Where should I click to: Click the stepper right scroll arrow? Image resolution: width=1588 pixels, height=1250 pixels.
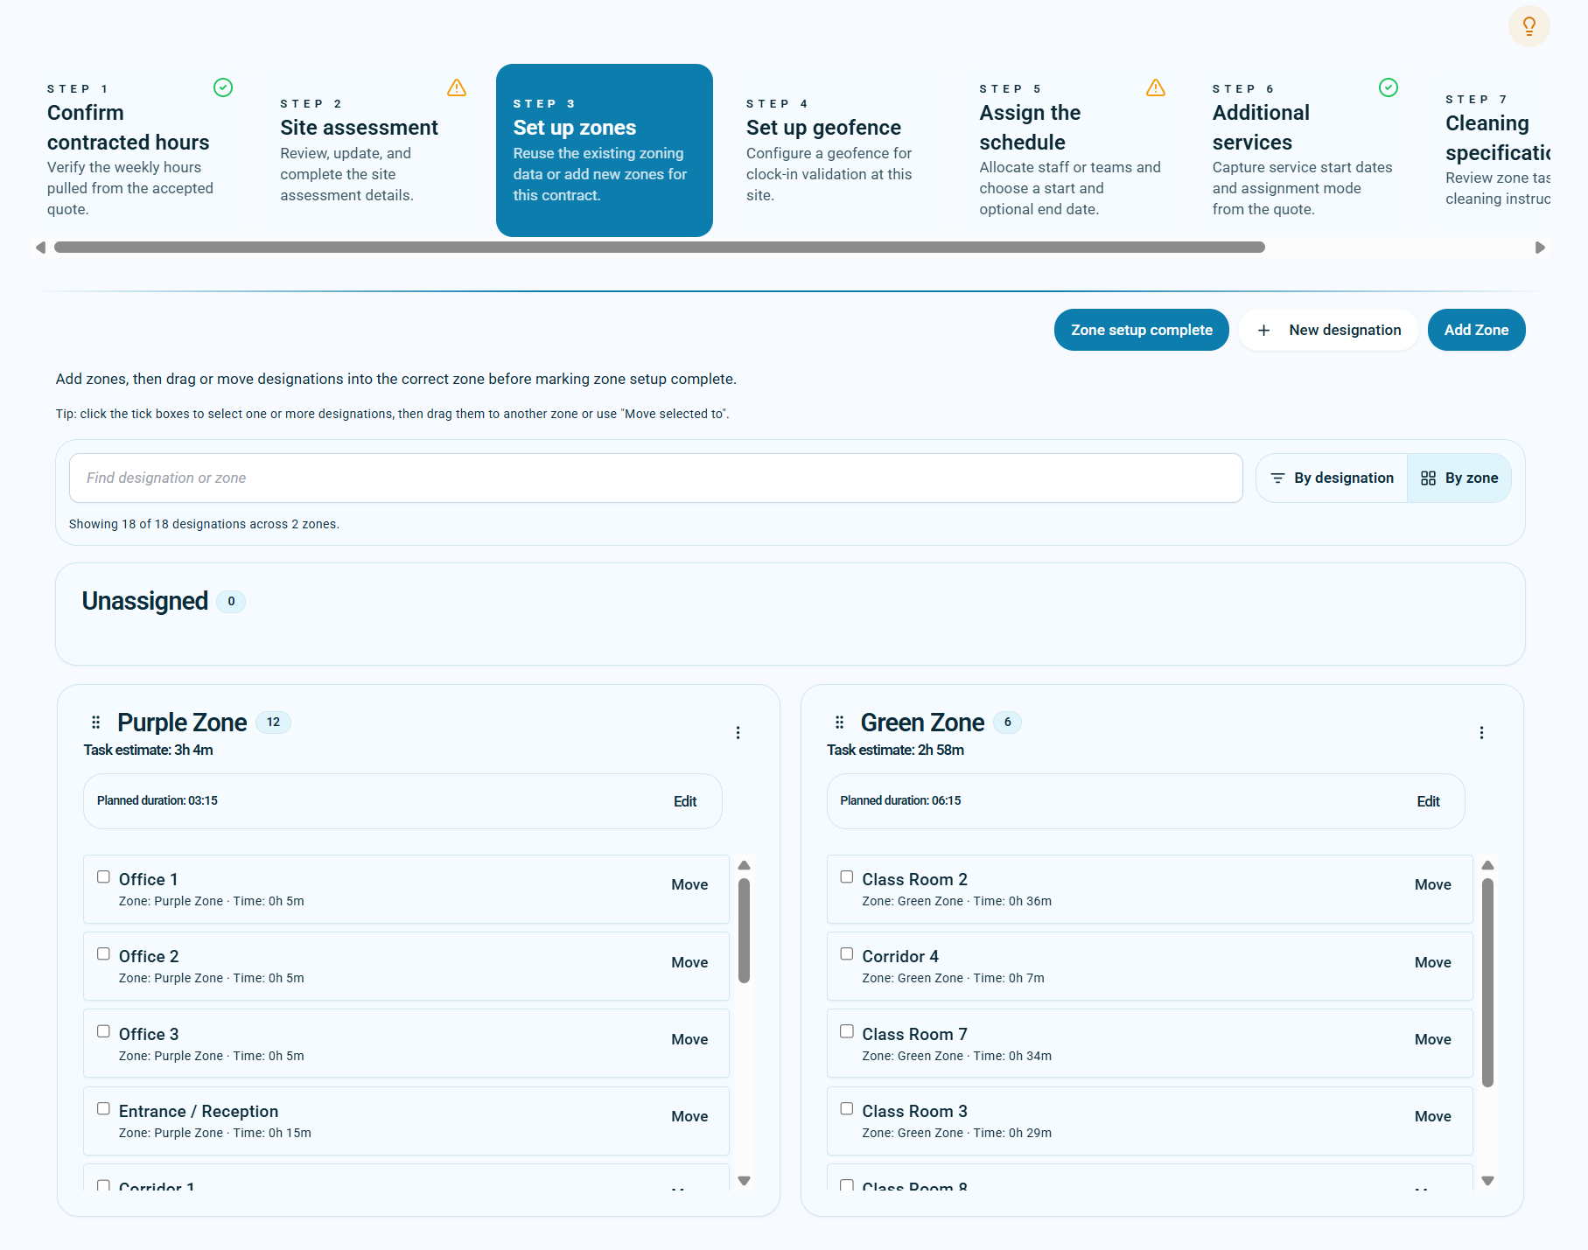click(1540, 248)
